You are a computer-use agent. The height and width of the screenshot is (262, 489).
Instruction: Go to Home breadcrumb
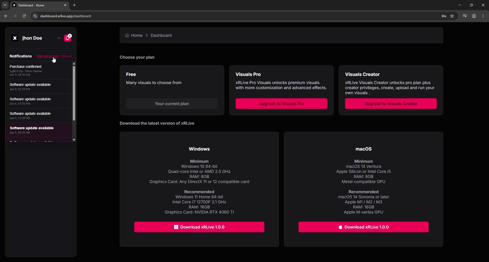(x=137, y=35)
